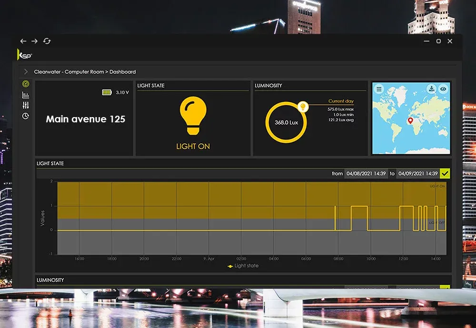This screenshot has height=328, width=476.
Task: Go back with the left arrow
Action: (x=23, y=41)
